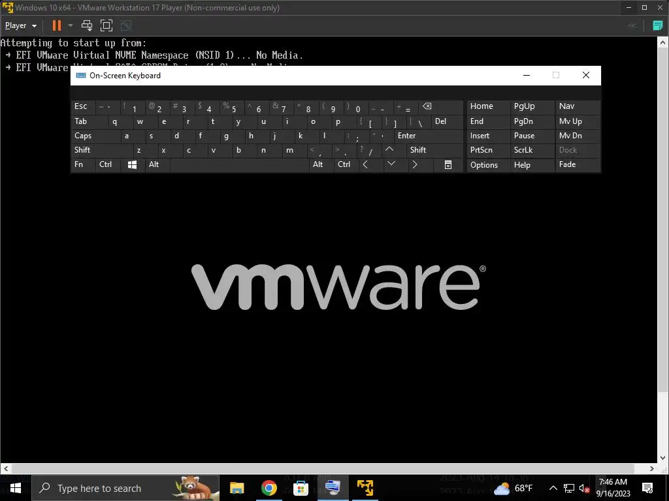Click the backspace key icon

(x=442, y=106)
